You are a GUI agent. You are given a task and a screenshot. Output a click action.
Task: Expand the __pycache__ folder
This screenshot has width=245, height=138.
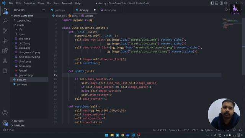[24, 20]
